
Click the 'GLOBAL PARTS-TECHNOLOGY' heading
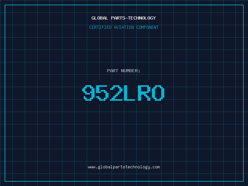(124, 18)
